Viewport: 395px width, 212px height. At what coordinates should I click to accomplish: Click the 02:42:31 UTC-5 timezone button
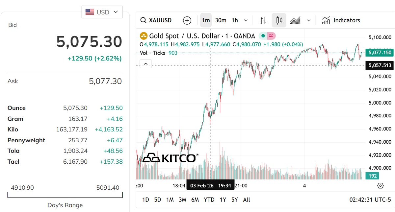pos(370,200)
